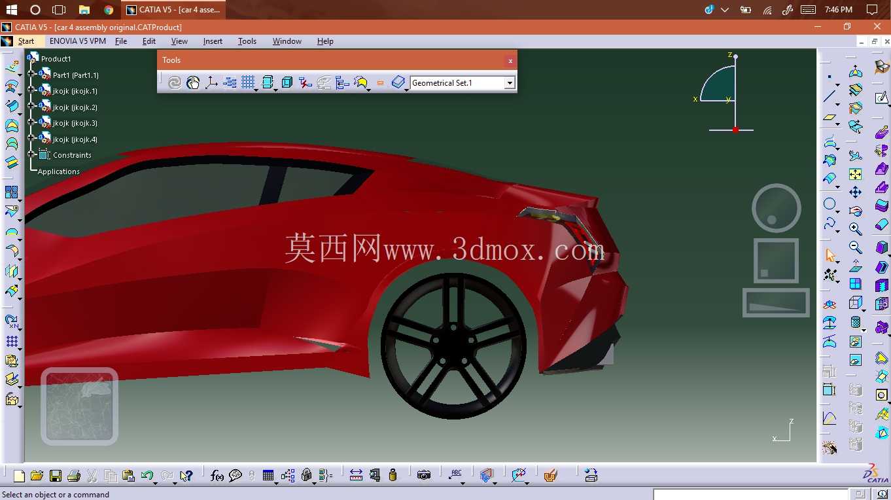
Task: Open the Tools menu in menu bar
Action: tap(247, 41)
